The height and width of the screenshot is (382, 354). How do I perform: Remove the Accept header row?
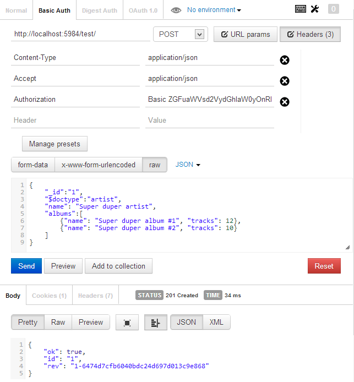(285, 81)
